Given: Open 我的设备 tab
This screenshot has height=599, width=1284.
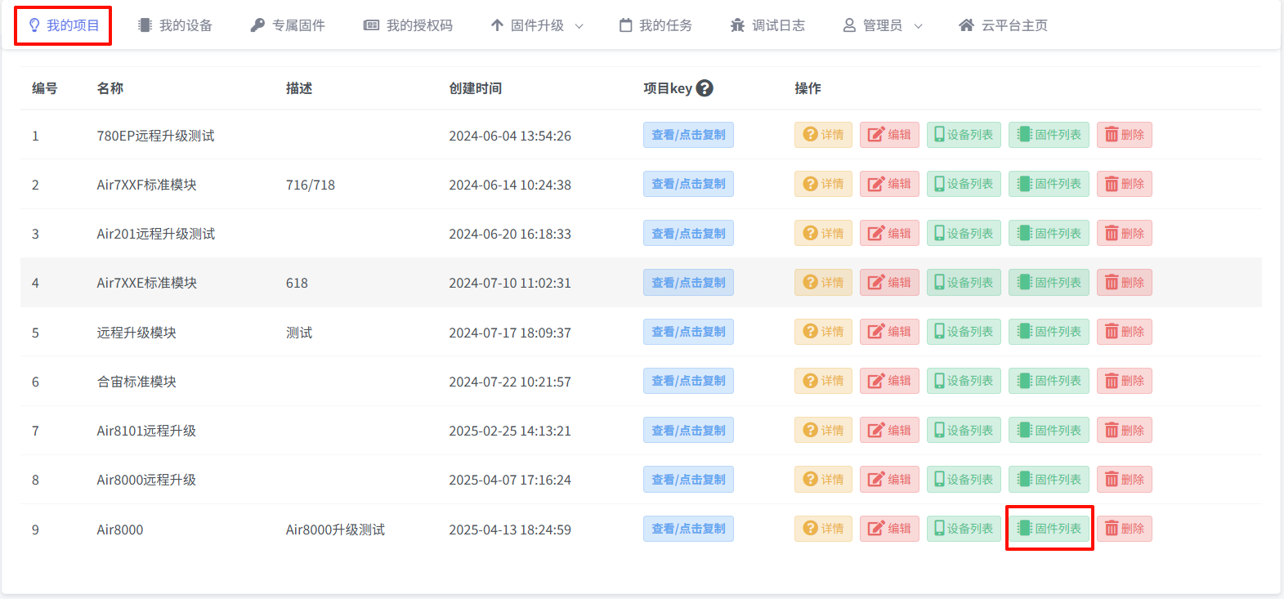Looking at the screenshot, I should (x=175, y=25).
